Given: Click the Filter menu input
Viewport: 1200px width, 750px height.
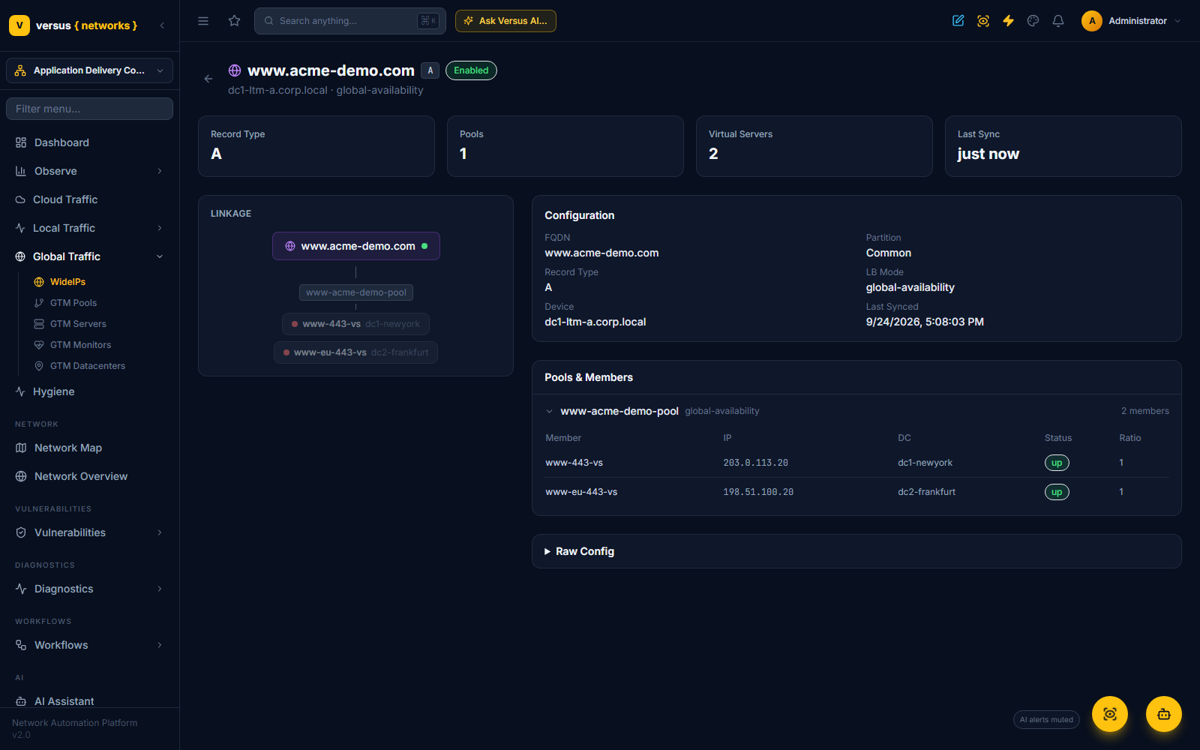Looking at the screenshot, I should [x=89, y=109].
